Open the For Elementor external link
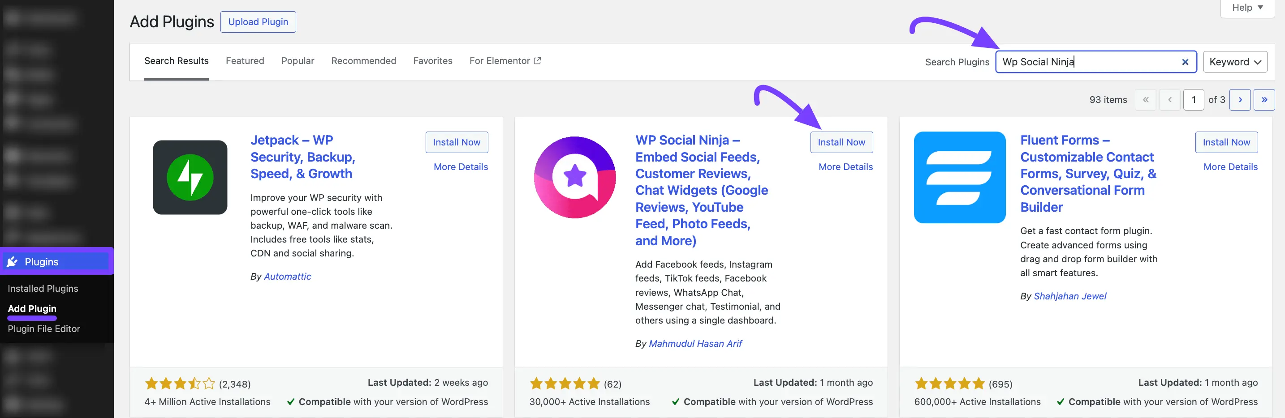Screen dimensions: 1285x418 (505, 60)
